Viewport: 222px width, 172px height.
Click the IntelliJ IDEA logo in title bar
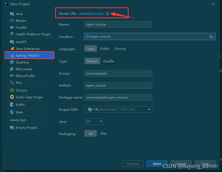[x=6, y=4]
